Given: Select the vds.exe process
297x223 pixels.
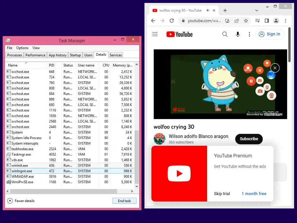Looking at the screenshot, I should tap(70, 160).
